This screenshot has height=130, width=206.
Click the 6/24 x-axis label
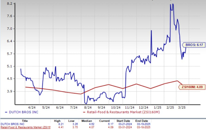tap(60, 107)
